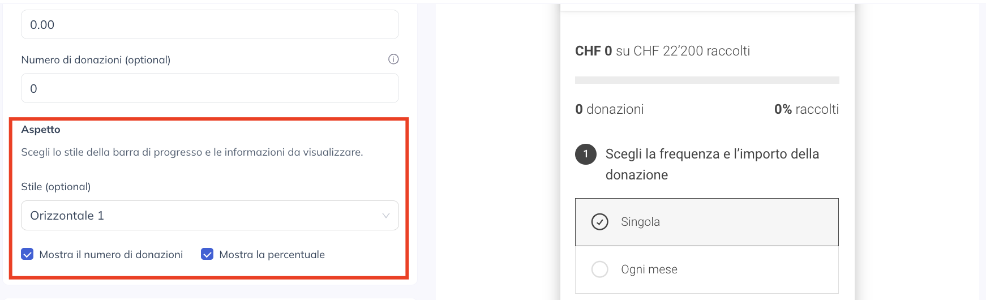Click the step 1 circle badge
Screen dimensions: 986x300
click(586, 154)
